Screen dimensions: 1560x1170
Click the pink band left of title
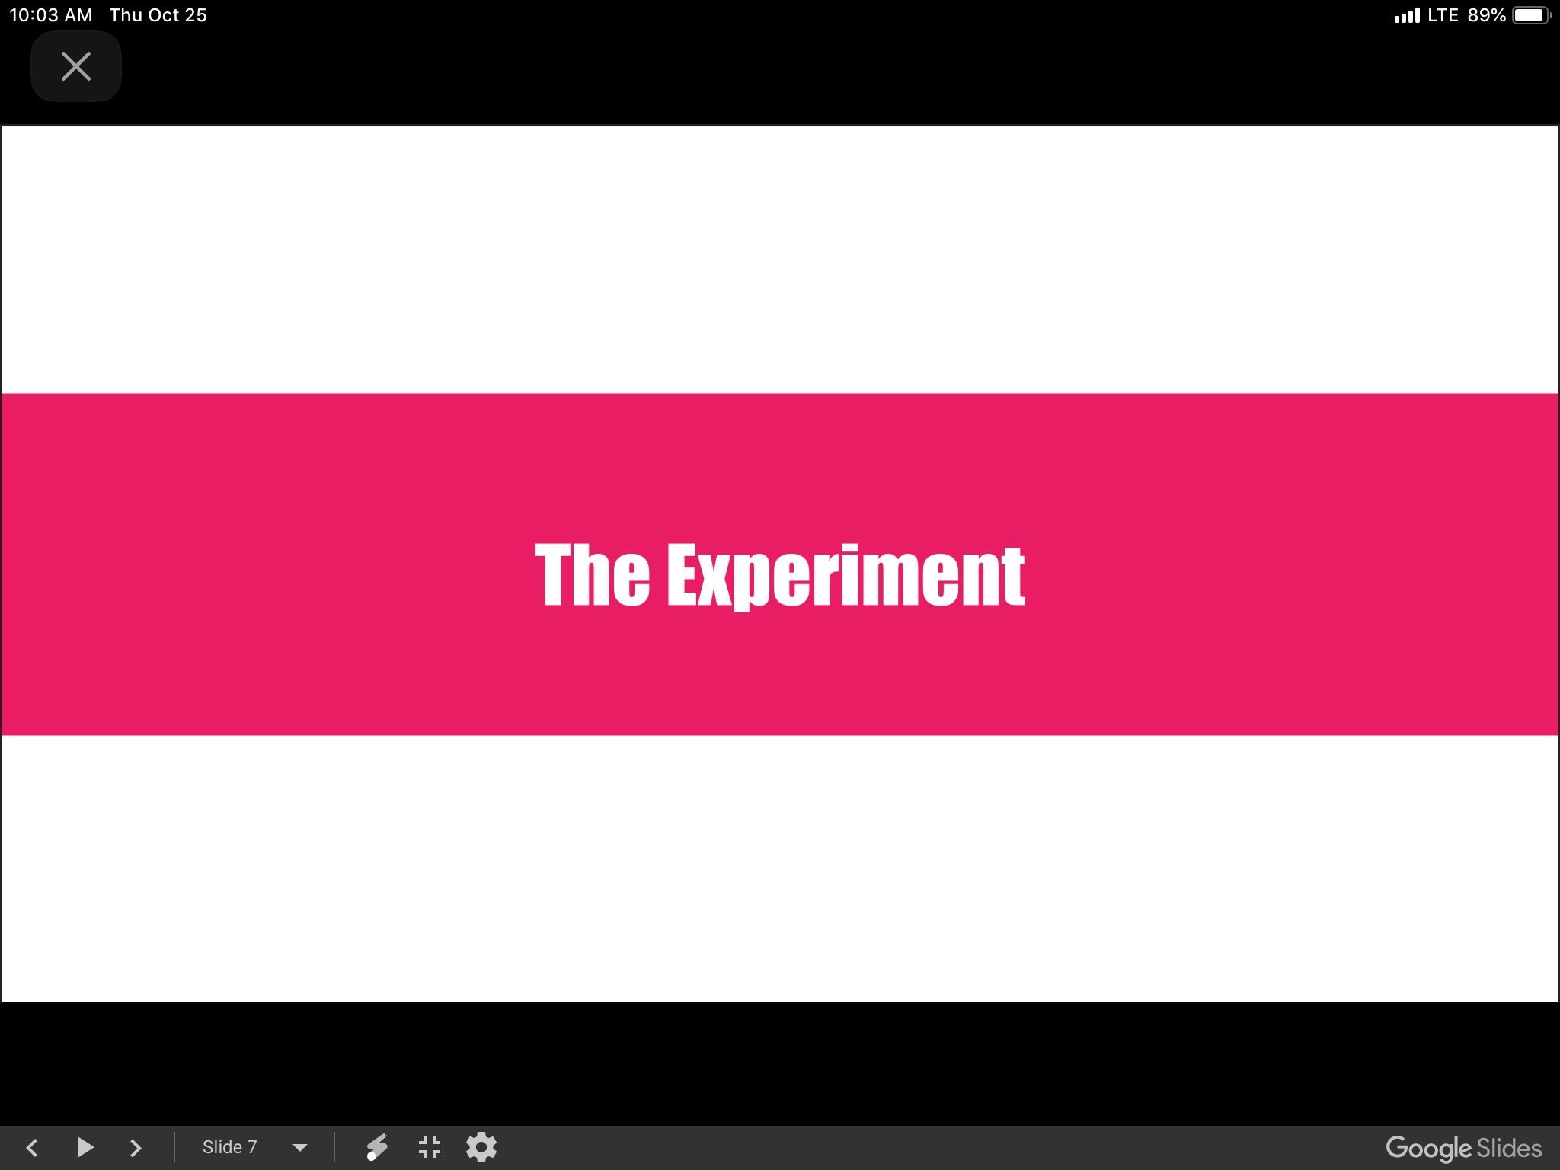(x=267, y=564)
